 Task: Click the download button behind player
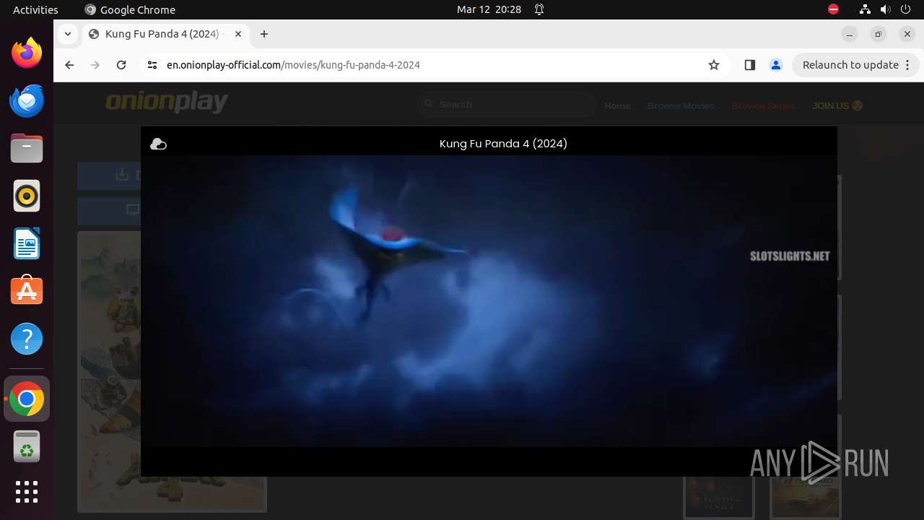[x=109, y=175]
